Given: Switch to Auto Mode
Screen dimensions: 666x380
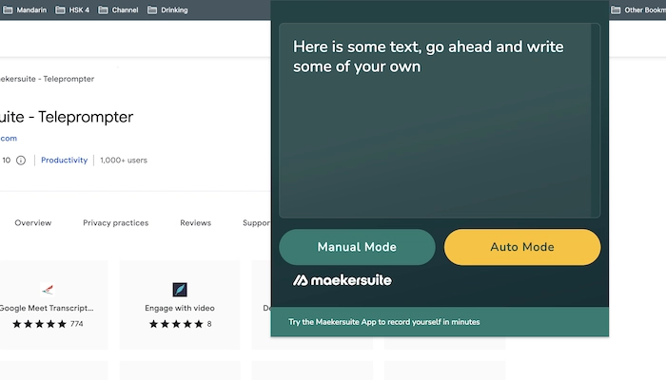Looking at the screenshot, I should click(x=522, y=247).
